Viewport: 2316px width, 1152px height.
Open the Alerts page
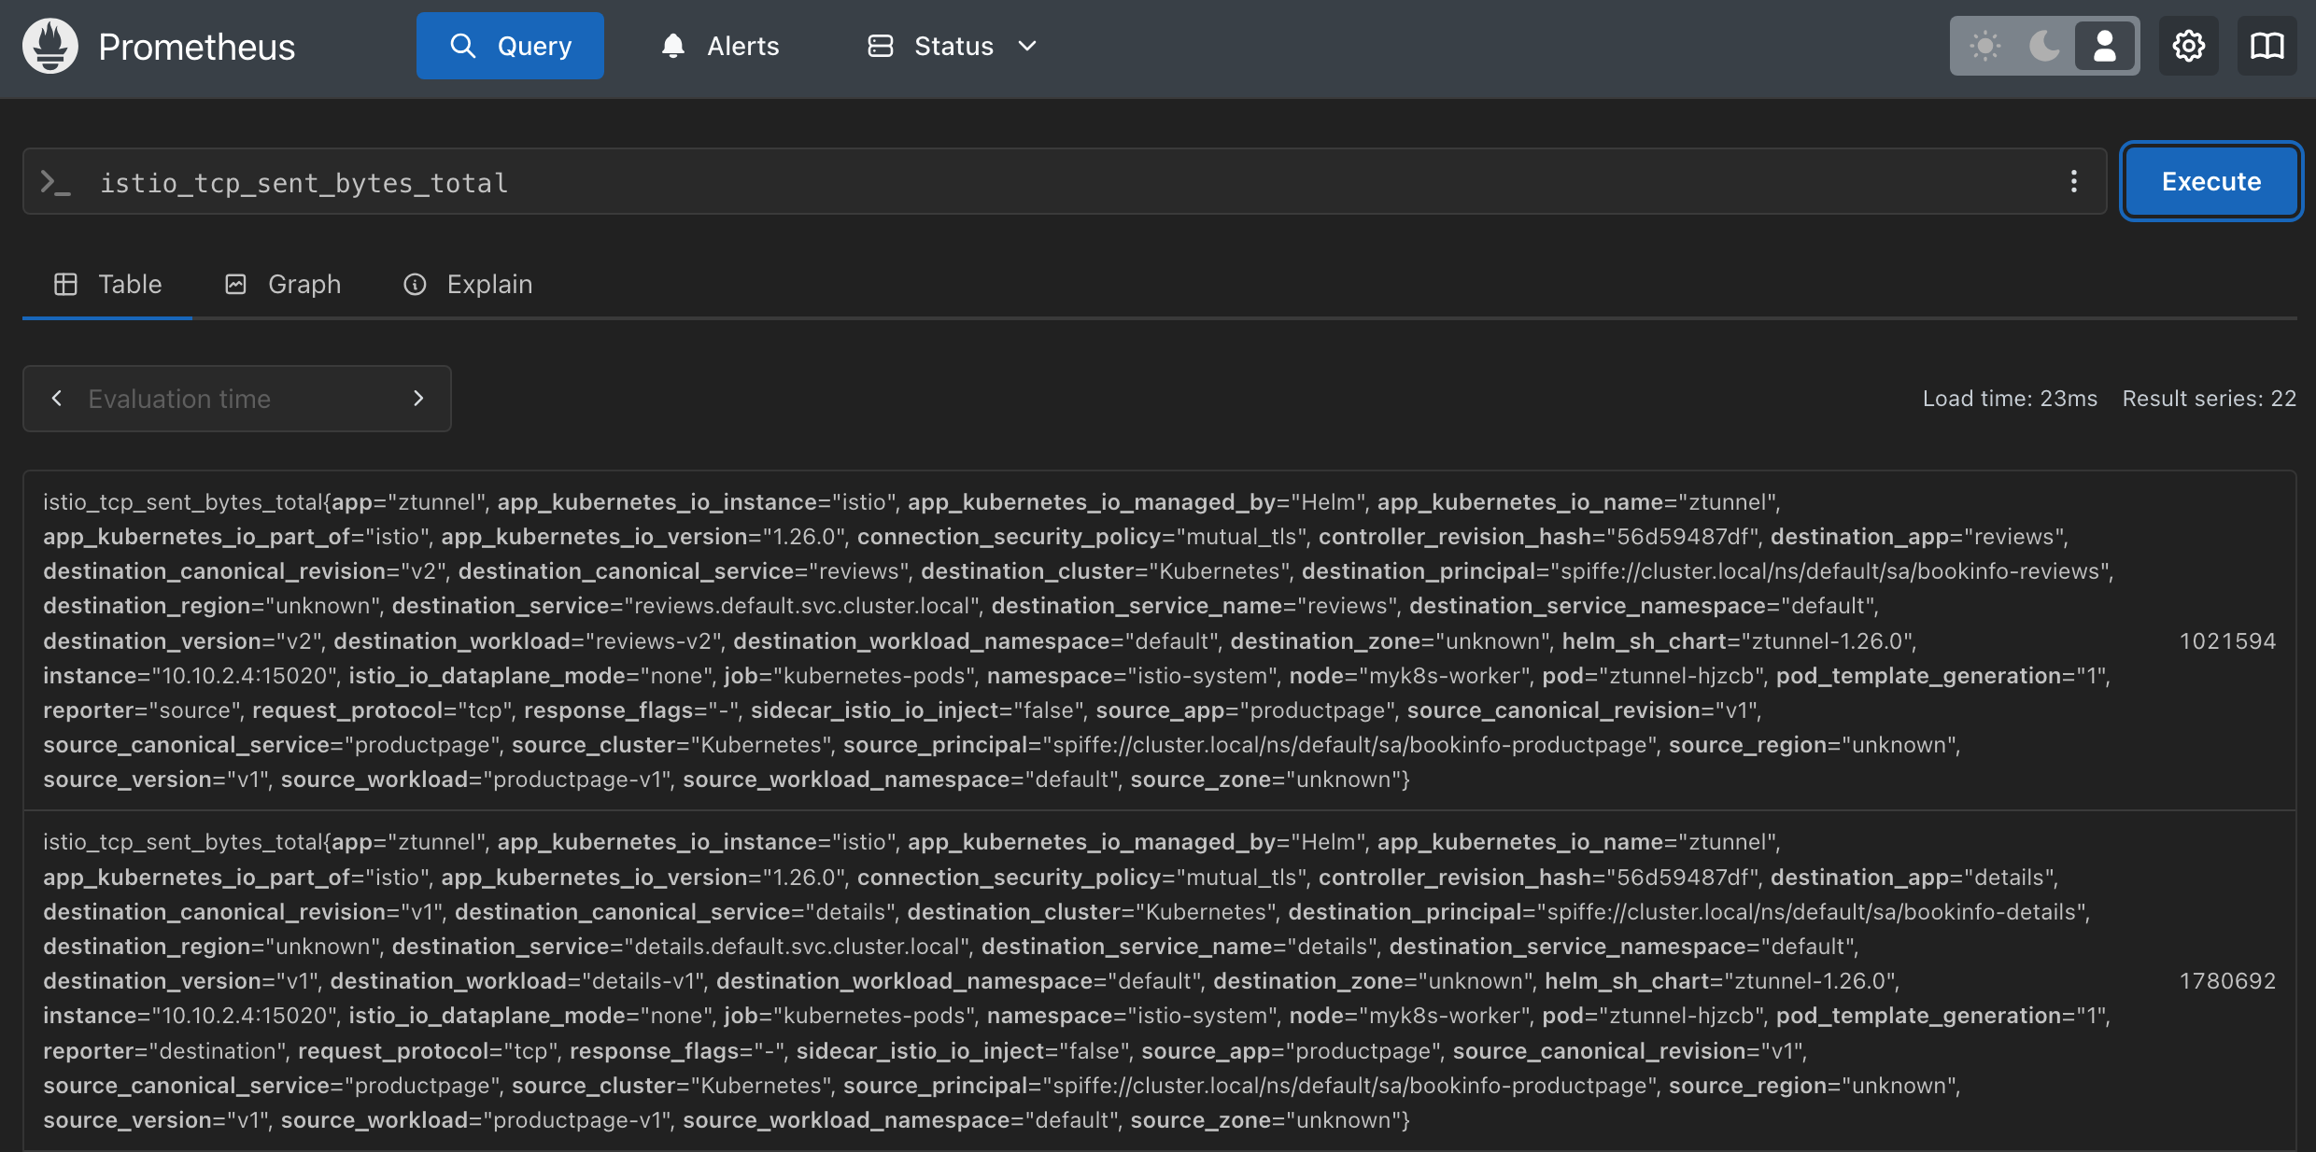pyautogui.click(x=720, y=46)
